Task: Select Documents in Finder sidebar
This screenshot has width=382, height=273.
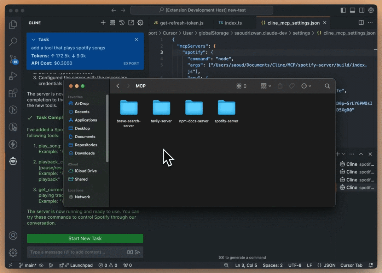Action: 85,136
